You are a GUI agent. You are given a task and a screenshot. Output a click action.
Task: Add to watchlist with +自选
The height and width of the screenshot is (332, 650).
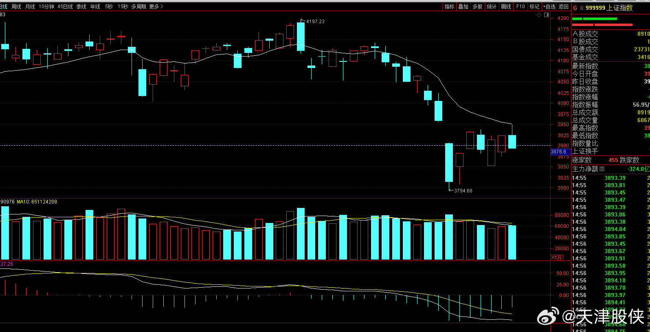point(549,7)
